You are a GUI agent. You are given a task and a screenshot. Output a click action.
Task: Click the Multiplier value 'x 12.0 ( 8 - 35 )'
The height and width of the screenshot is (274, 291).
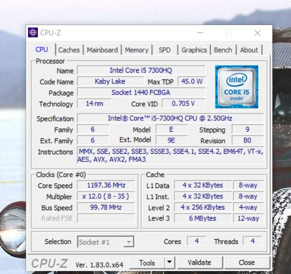(x=106, y=196)
